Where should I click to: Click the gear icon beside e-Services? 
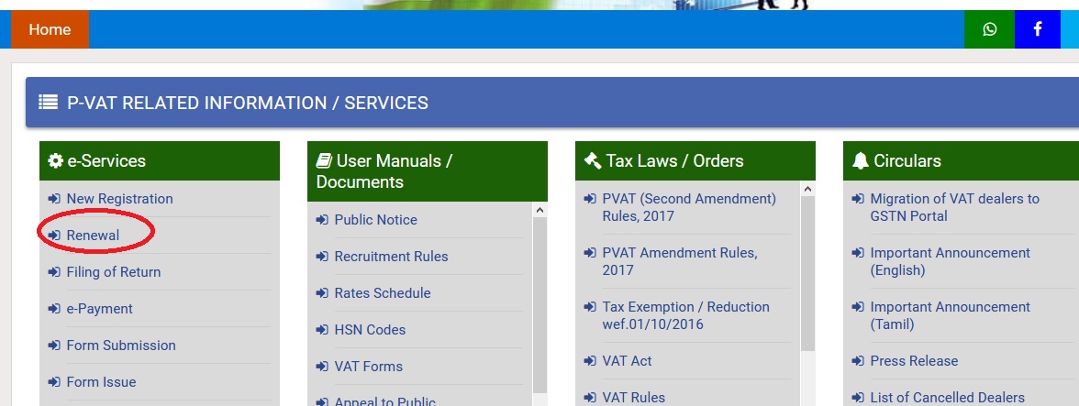tap(56, 161)
